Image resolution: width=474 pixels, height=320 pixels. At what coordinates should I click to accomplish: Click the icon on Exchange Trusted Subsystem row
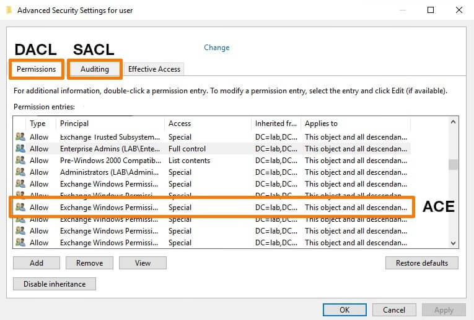tap(20, 137)
